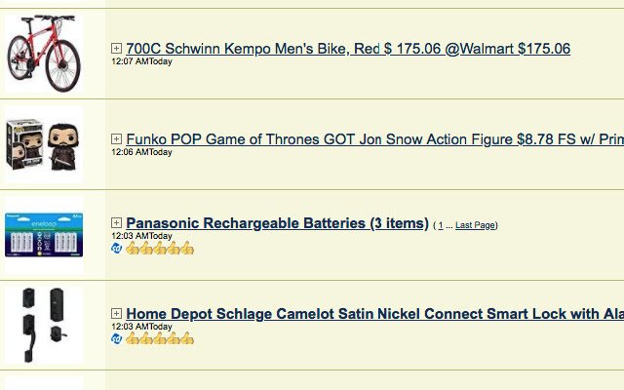624x390 pixels.
Task: Click the blue Slickdeals badge on Panasonic thread
Action: coord(117,249)
